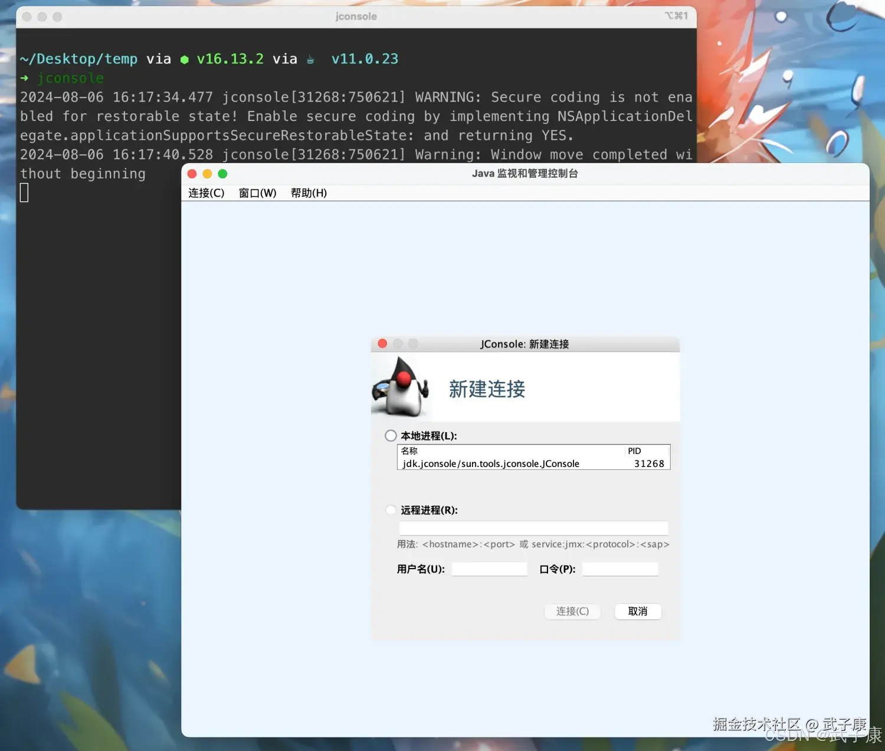This screenshot has height=751, width=885.
Task: Minimize the Java 监视和管理控制台 window
Action: pyautogui.click(x=207, y=174)
